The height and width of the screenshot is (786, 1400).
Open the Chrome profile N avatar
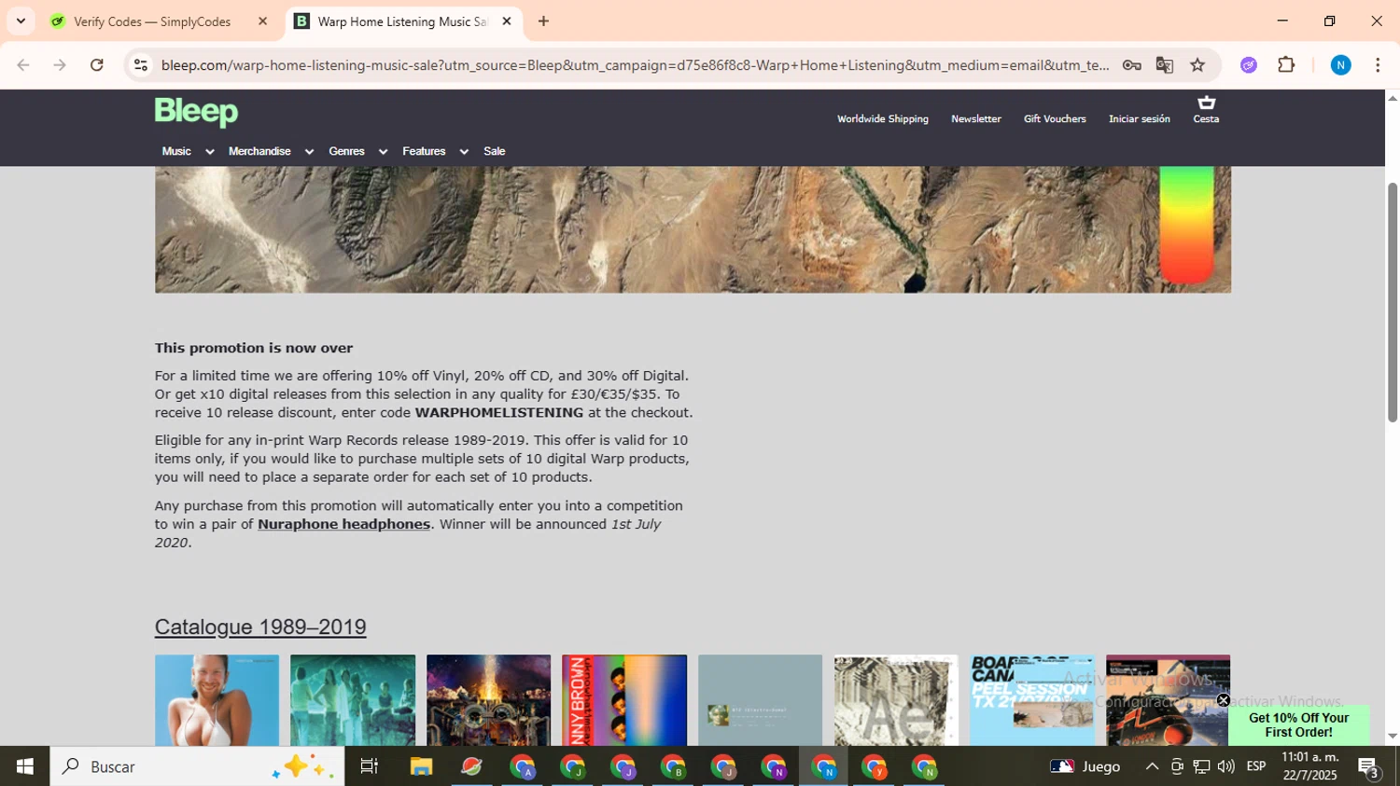[1340, 65]
